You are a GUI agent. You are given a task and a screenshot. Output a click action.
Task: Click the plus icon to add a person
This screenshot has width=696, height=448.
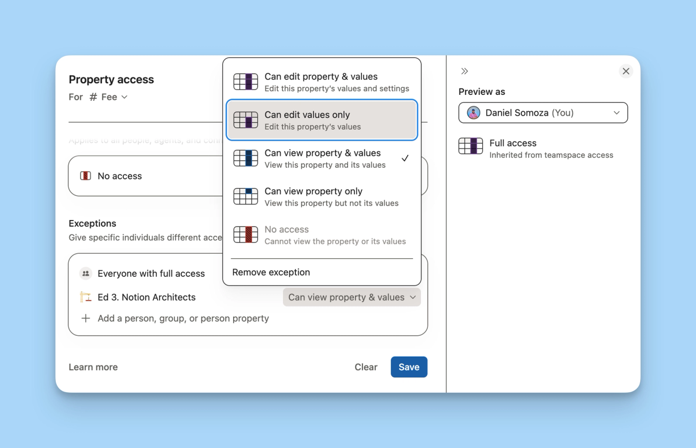click(86, 318)
